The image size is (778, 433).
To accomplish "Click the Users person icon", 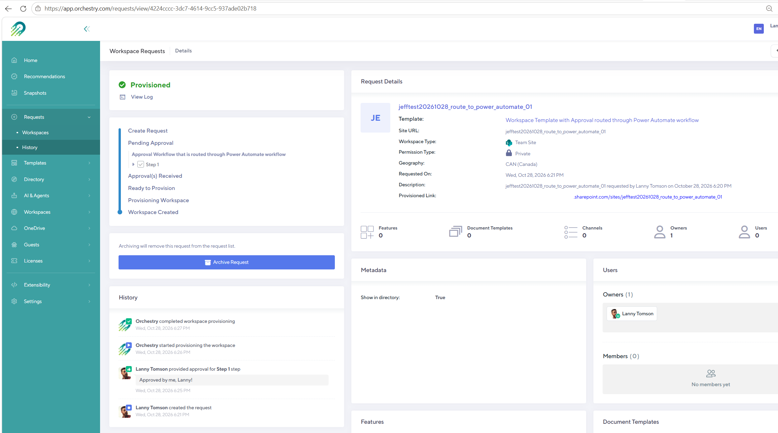I will (744, 232).
